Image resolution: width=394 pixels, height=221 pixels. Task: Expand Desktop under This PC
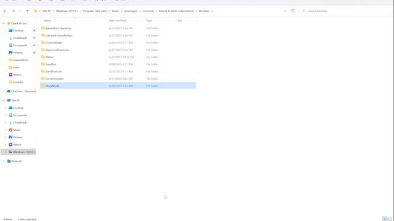coord(6,108)
